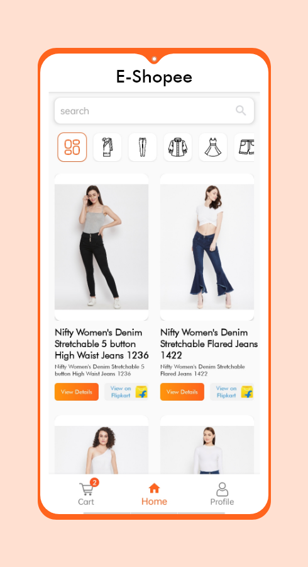Select the dress category icon
Image resolution: width=308 pixels, height=567 pixels.
[x=213, y=147]
